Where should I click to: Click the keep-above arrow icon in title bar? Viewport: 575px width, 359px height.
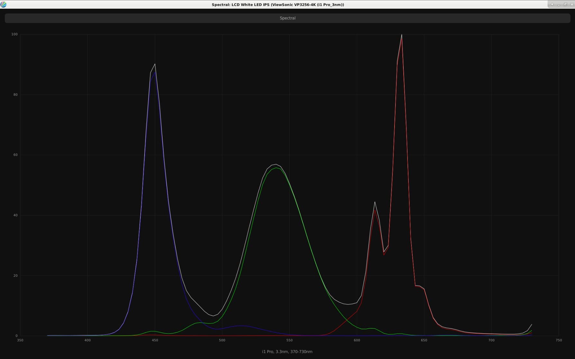click(552, 4)
